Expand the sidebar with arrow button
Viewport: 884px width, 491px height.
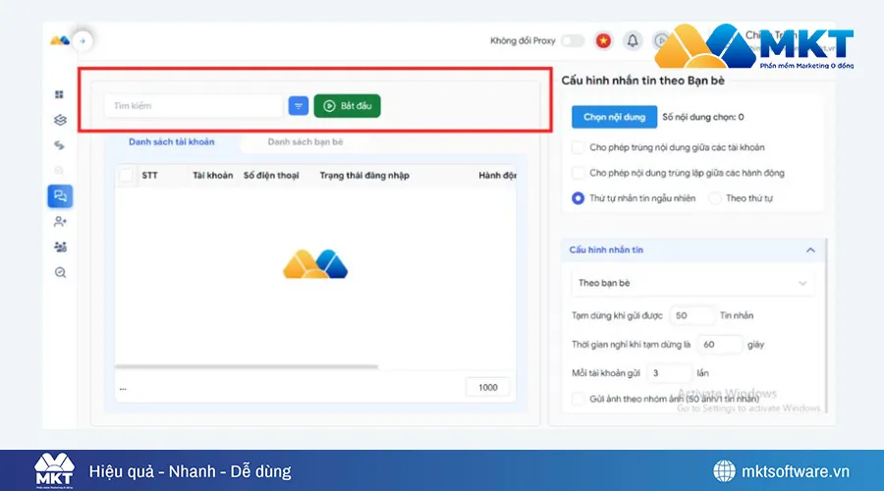tap(83, 40)
